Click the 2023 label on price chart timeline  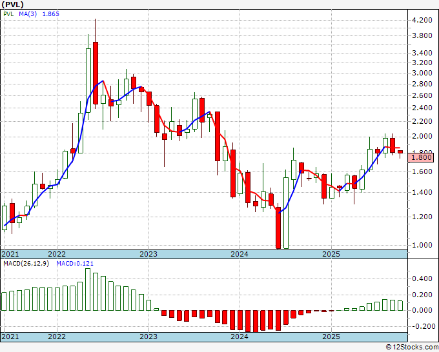pos(148,254)
